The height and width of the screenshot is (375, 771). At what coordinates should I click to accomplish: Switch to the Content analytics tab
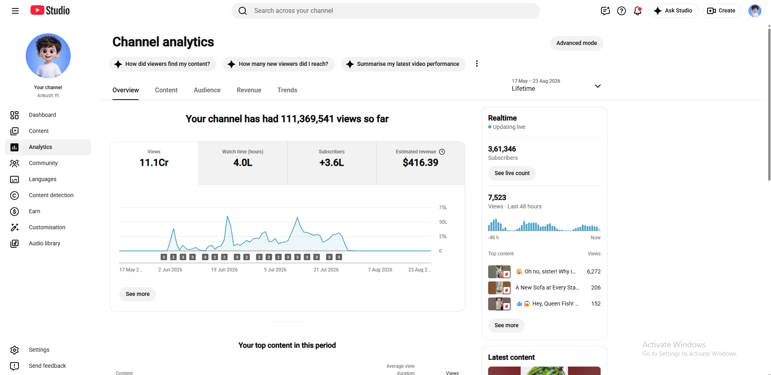click(x=166, y=90)
